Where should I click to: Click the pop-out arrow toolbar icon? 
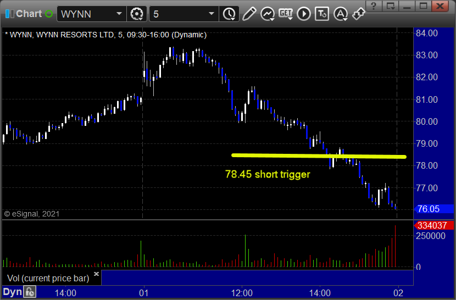click(358, 14)
